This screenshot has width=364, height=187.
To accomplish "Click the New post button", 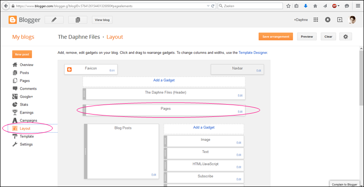I will point(22,54).
